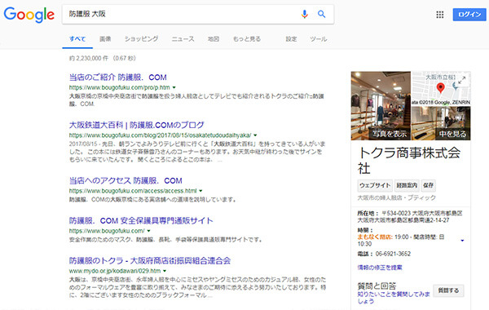
Task: Click the 写真を表示 store photo
Action: [381, 105]
